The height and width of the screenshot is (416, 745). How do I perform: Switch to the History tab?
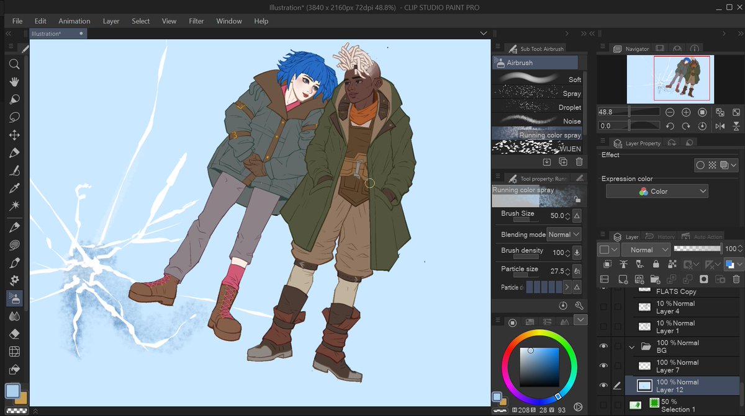[x=661, y=237]
